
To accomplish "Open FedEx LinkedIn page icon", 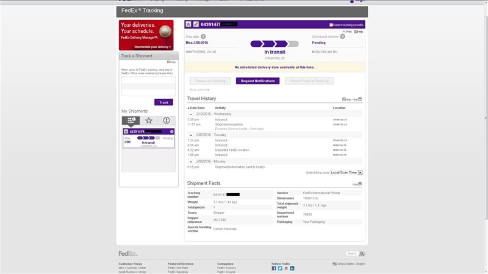I will 292,268.
